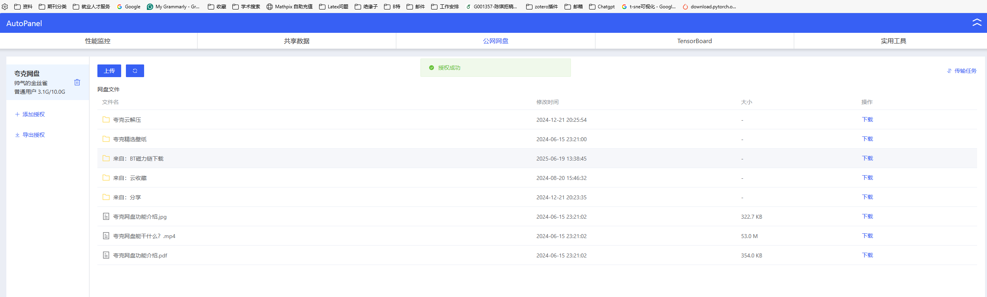This screenshot has width=987, height=297.
Task: Switch to the 性能监控 tab
Action: (x=98, y=41)
